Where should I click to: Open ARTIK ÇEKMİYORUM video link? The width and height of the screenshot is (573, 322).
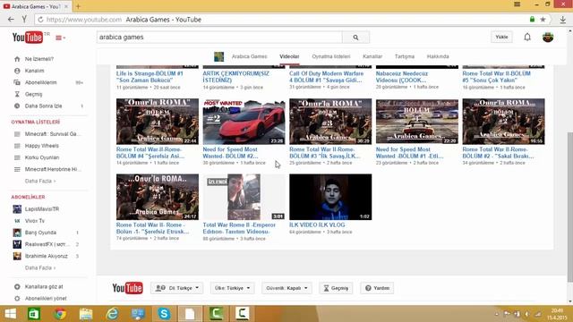pos(235,77)
